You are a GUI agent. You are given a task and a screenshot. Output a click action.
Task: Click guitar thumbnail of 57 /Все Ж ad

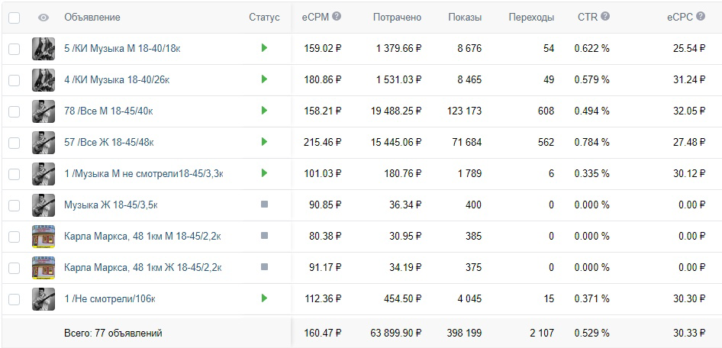(x=44, y=143)
